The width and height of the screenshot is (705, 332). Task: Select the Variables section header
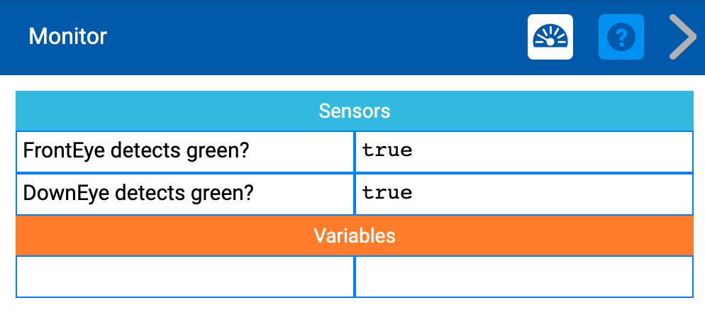click(354, 236)
